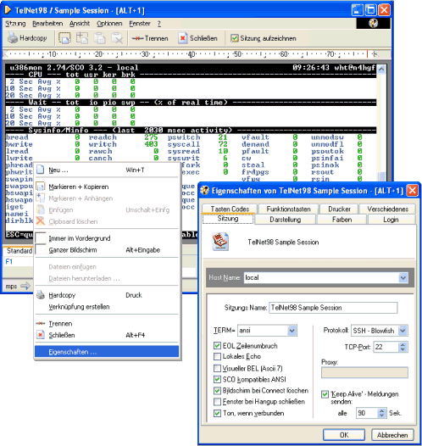The height and width of the screenshot is (446, 422).
Task: Toggle the EOL Zeilenumbruch checkbox
Action: 217,345
